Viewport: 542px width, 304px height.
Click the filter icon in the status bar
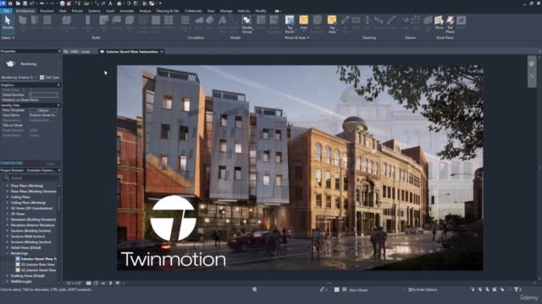[516, 290]
